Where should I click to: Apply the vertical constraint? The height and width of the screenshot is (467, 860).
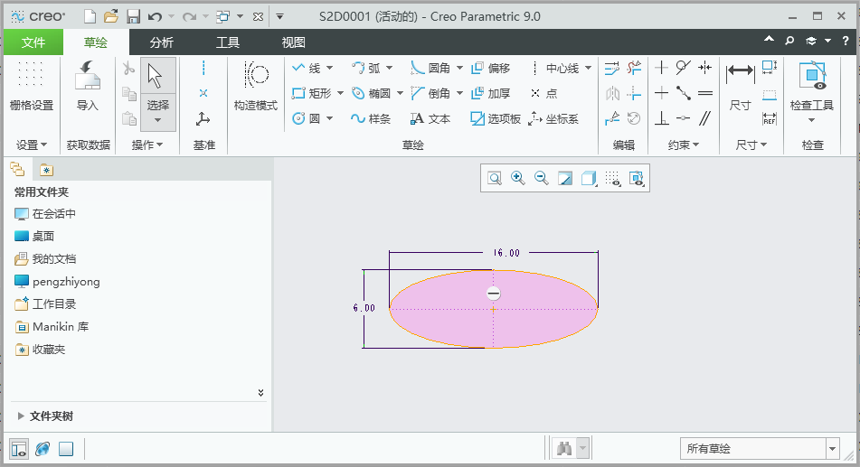(x=661, y=68)
